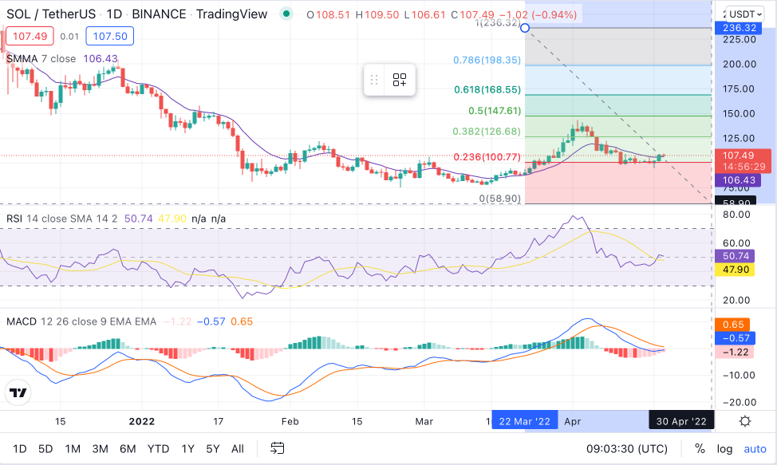
Task: Choose the YTD date range
Action: click(x=159, y=449)
